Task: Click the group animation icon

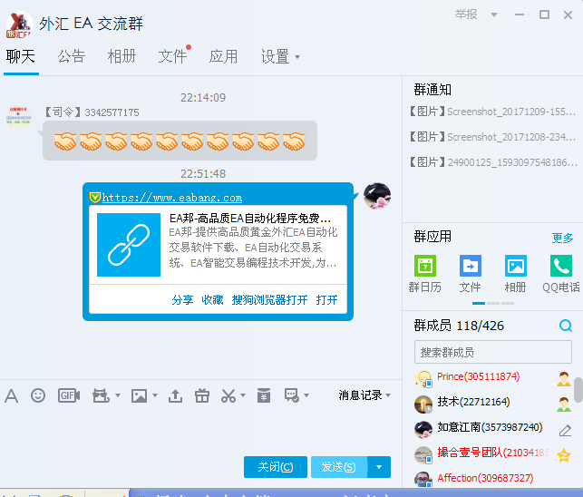Action: click(101, 395)
